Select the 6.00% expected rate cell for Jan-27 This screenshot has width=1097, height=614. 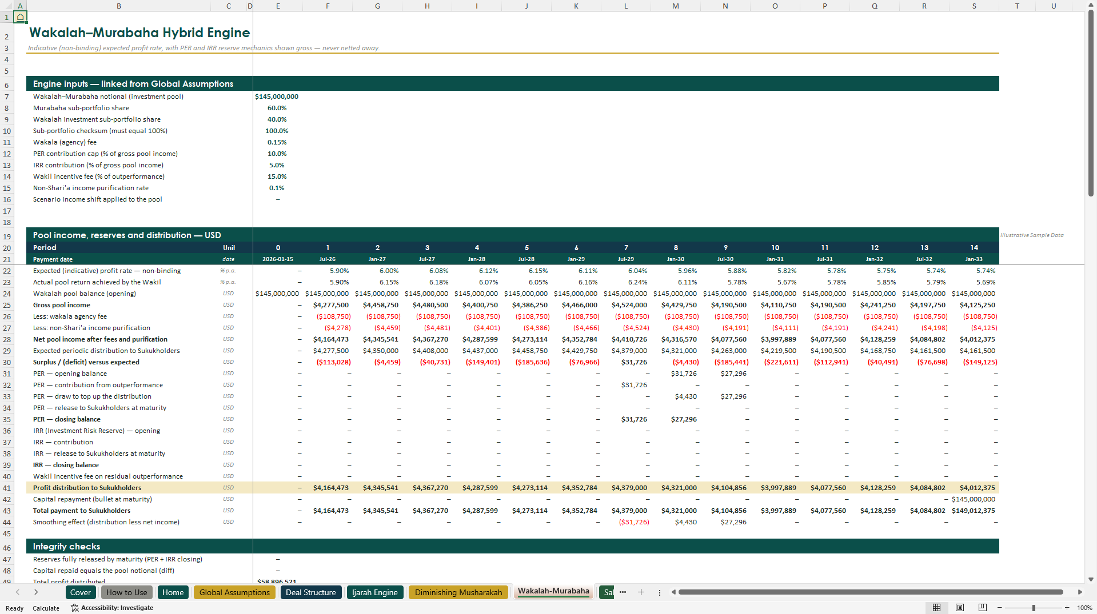click(x=377, y=271)
